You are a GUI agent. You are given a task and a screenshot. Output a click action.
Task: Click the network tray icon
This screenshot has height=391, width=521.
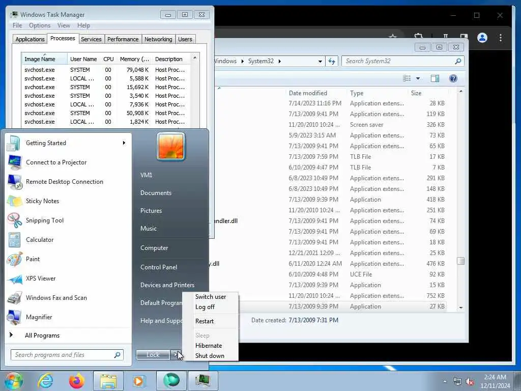point(457,382)
